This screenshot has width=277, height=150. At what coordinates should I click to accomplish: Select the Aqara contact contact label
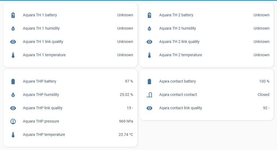point(178,95)
